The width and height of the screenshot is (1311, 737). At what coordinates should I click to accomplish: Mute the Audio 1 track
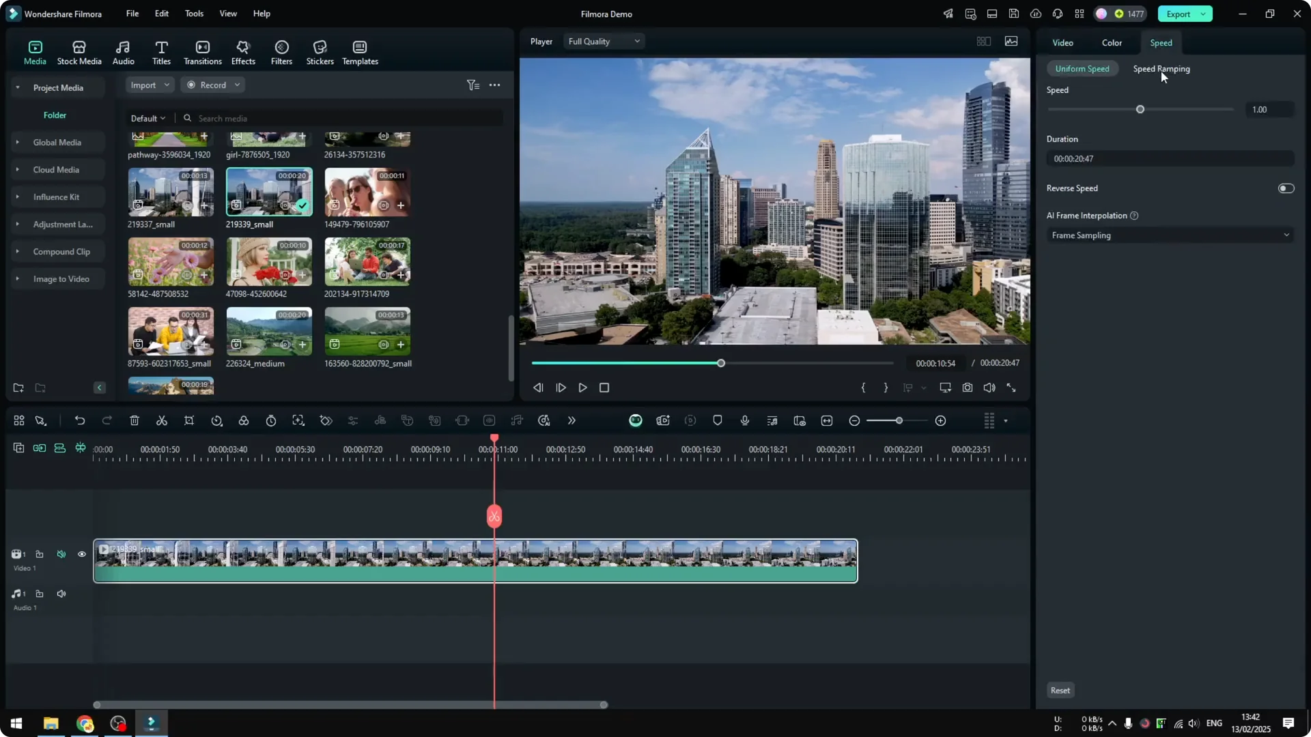[x=61, y=593]
